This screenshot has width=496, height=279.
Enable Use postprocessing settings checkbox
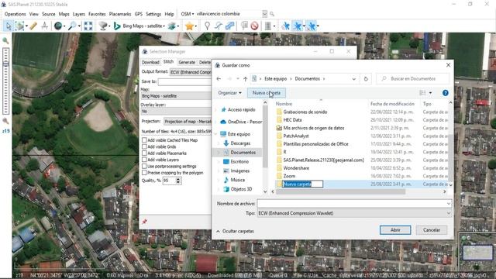pos(144,166)
